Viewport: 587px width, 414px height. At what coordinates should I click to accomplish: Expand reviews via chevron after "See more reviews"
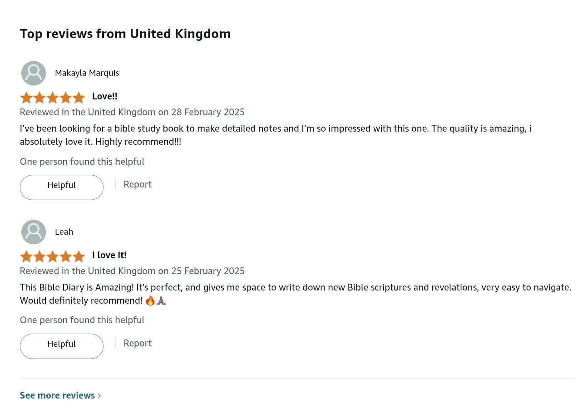click(99, 396)
